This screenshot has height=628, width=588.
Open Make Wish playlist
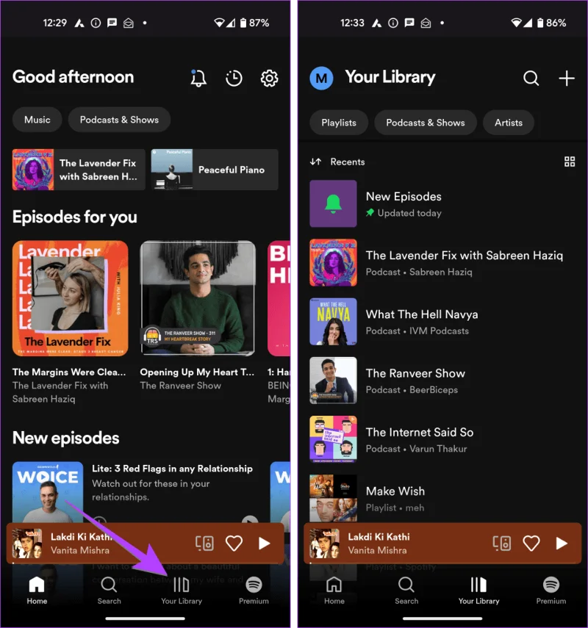click(442, 498)
